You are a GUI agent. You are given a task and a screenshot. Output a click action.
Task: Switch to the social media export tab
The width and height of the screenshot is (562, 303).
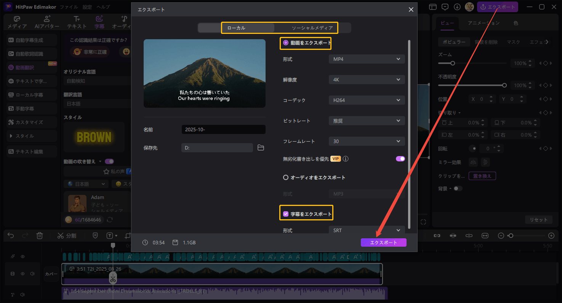pyautogui.click(x=312, y=28)
